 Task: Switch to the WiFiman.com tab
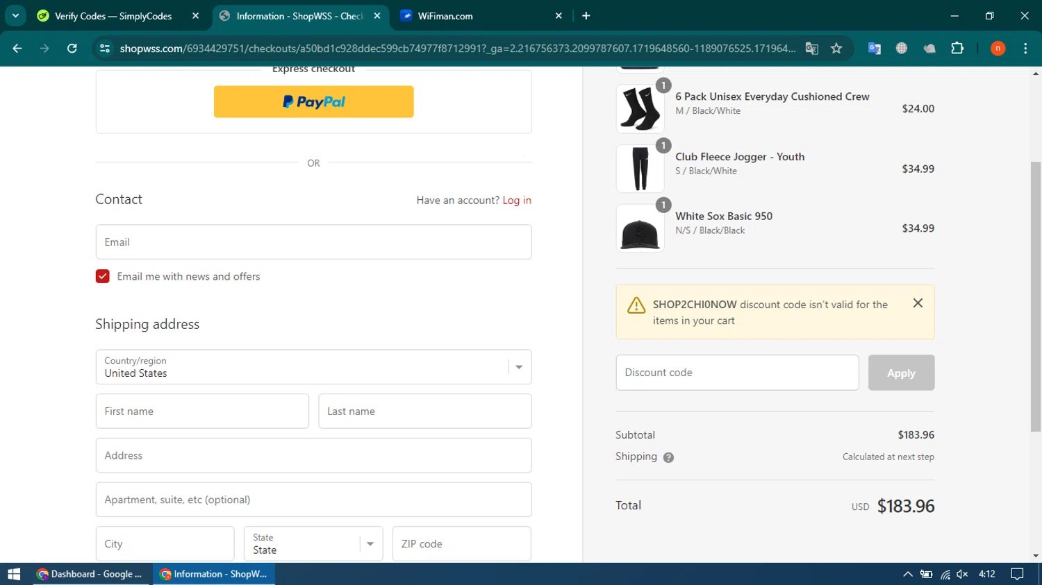pyautogui.click(x=445, y=16)
